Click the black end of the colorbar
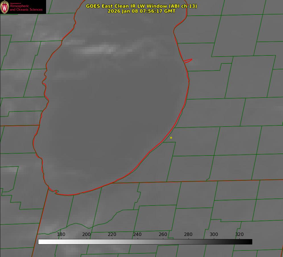The image size is (283, 257). [250, 242]
